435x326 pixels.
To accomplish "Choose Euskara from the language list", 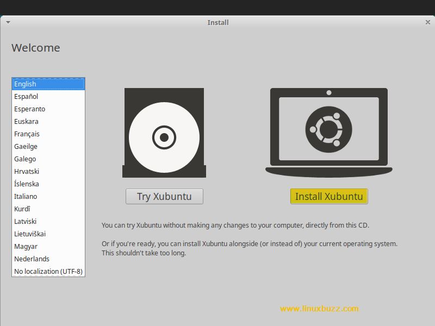I will point(48,121).
